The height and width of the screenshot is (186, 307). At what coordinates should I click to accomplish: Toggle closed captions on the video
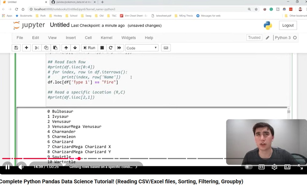tap(261, 167)
